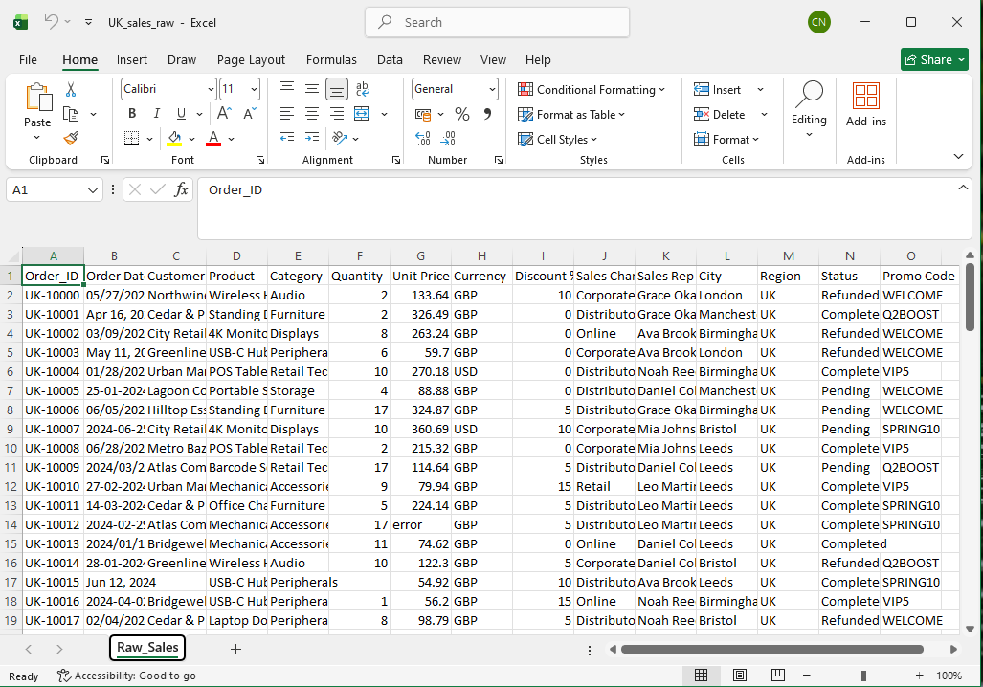Viewport: 983px width, 687px height.
Task: Expand the General number format dropdown
Action: [x=492, y=89]
